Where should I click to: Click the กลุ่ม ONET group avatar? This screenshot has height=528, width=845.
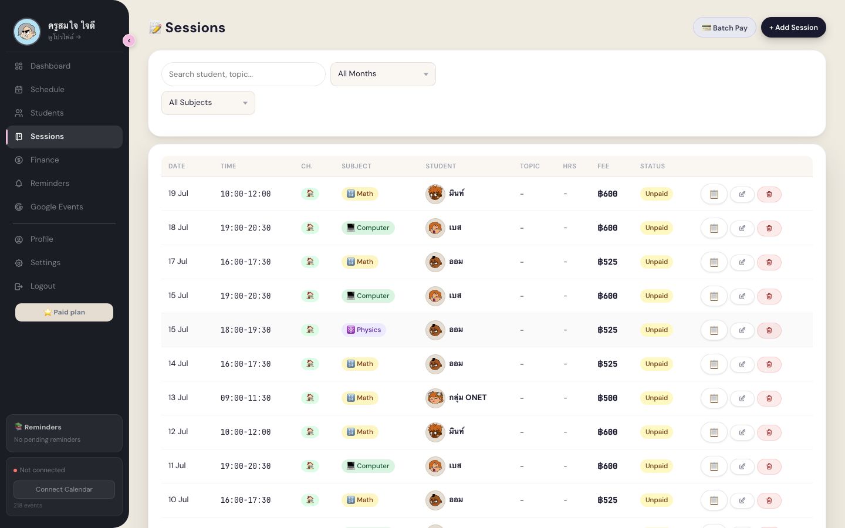click(435, 398)
